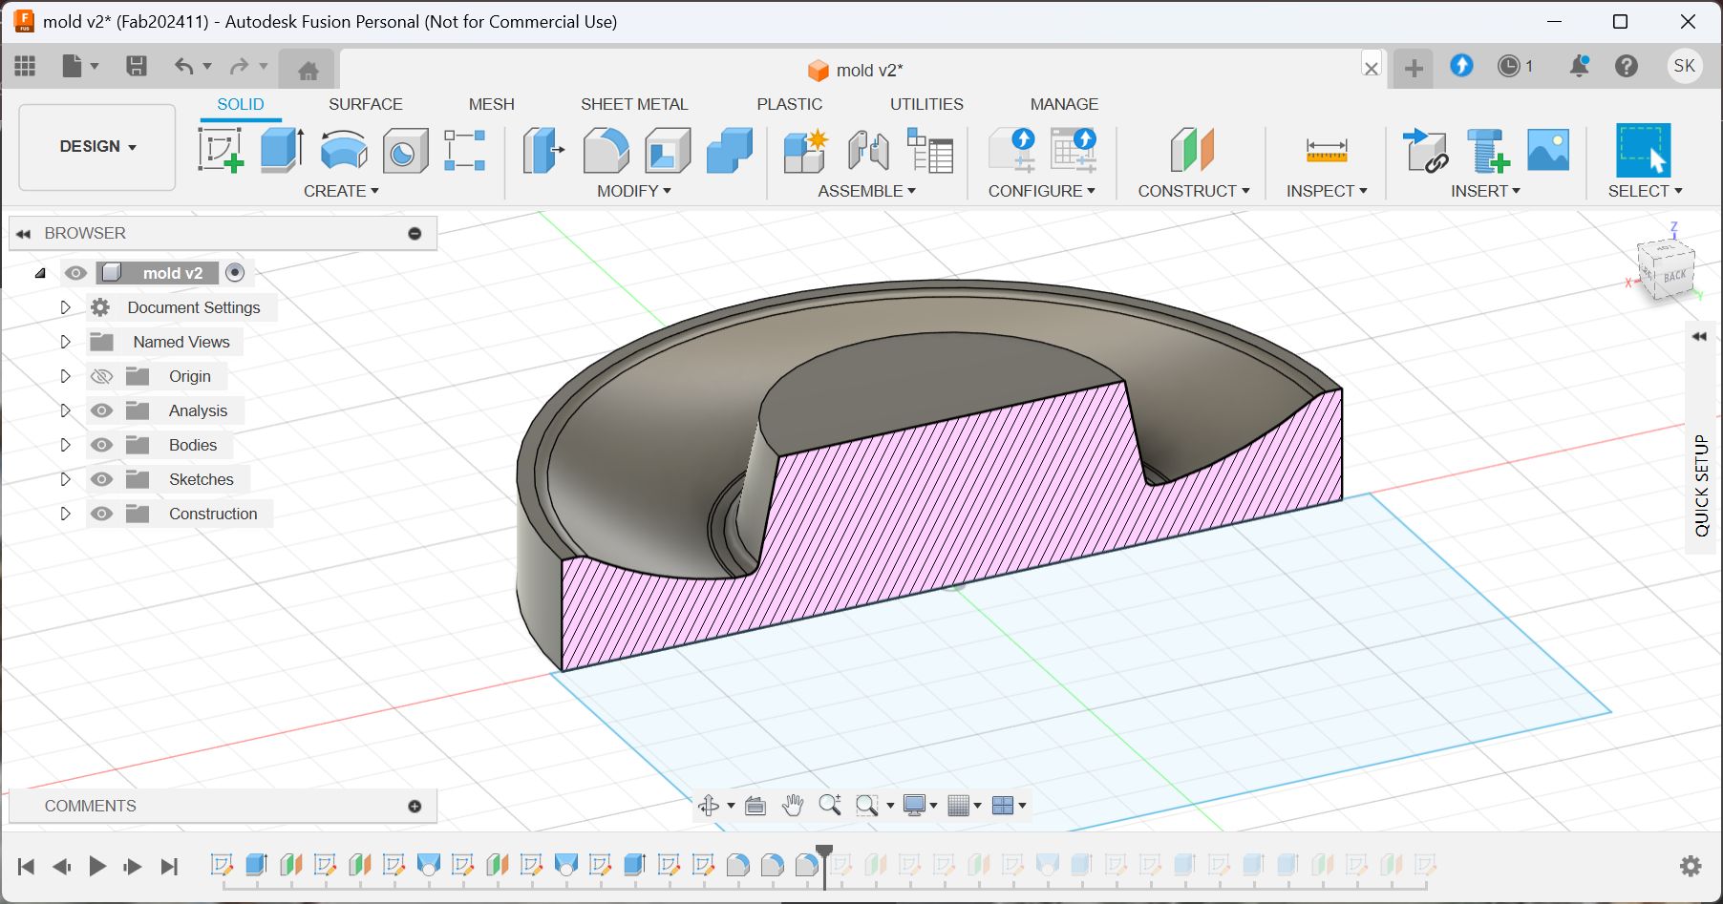The width and height of the screenshot is (1723, 904).
Task: Open the parameters table icon
Action: tap(930, 150)
